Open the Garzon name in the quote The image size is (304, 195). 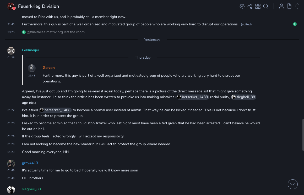coord(49,68)
